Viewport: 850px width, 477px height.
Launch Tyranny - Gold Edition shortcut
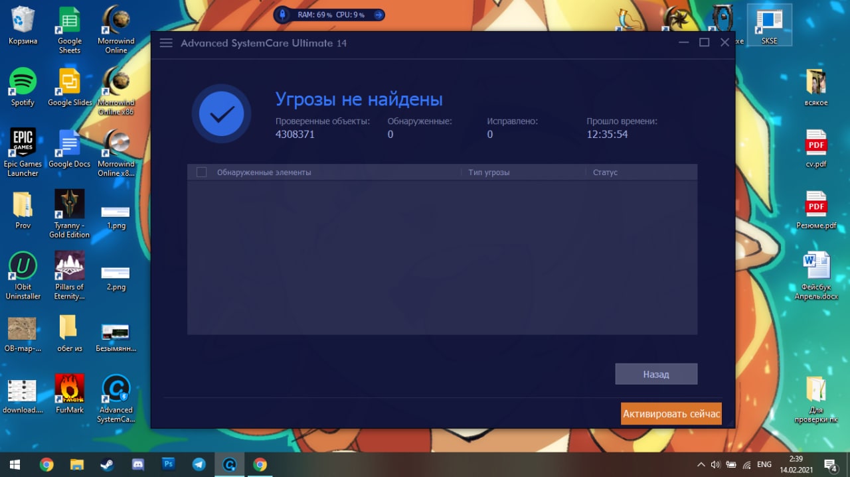69,214
